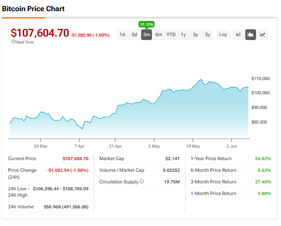Click the $2.14T market cap value
The width and height of the screenshot is (281, 226).
point(173,159)
